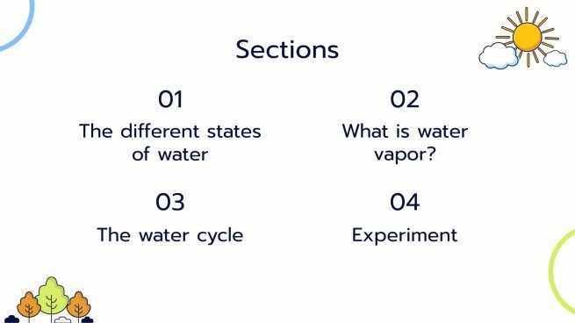Click the green circle outline decoration
The image size is (575, 323).
(561, 270)
